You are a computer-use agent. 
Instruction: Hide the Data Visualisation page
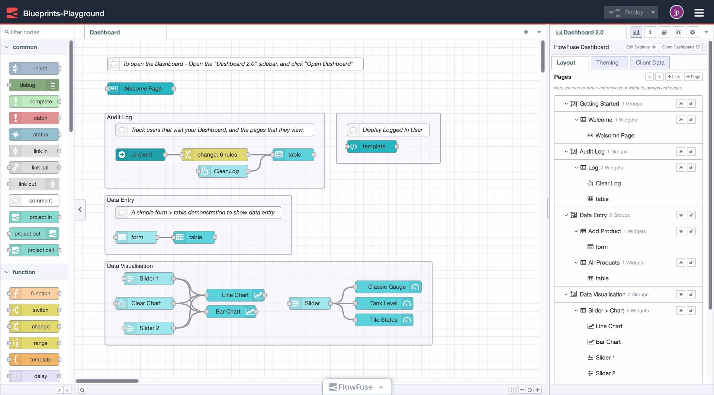[681, 294]
